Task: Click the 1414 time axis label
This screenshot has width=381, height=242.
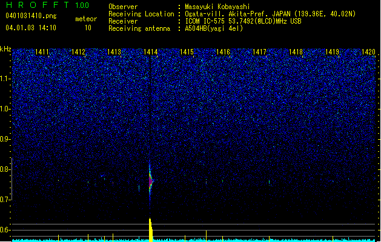Action: [151, 52]
